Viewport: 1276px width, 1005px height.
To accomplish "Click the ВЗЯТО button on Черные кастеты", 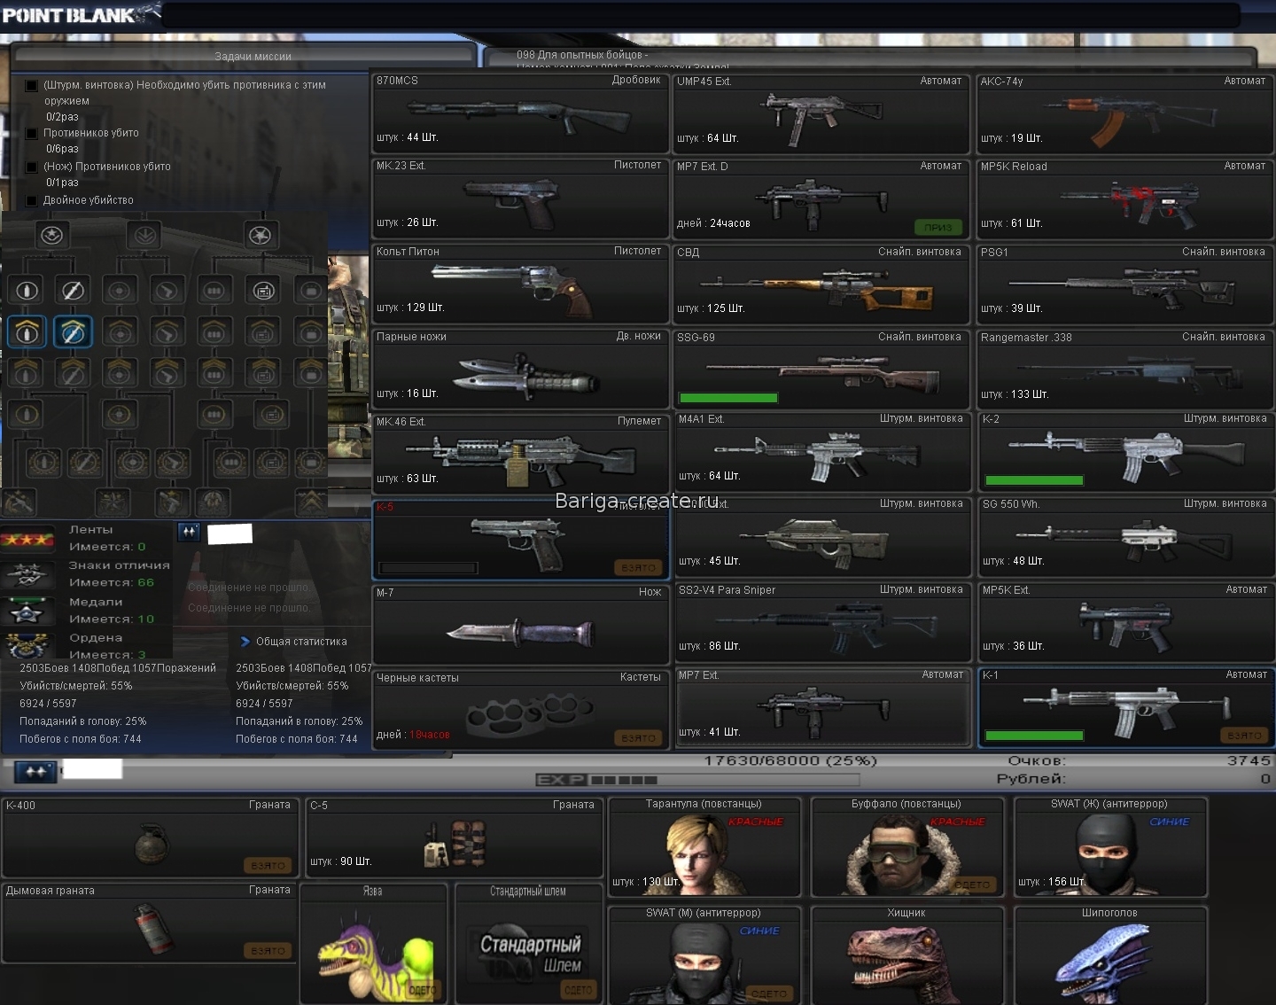I will click(x=638, y=738).
